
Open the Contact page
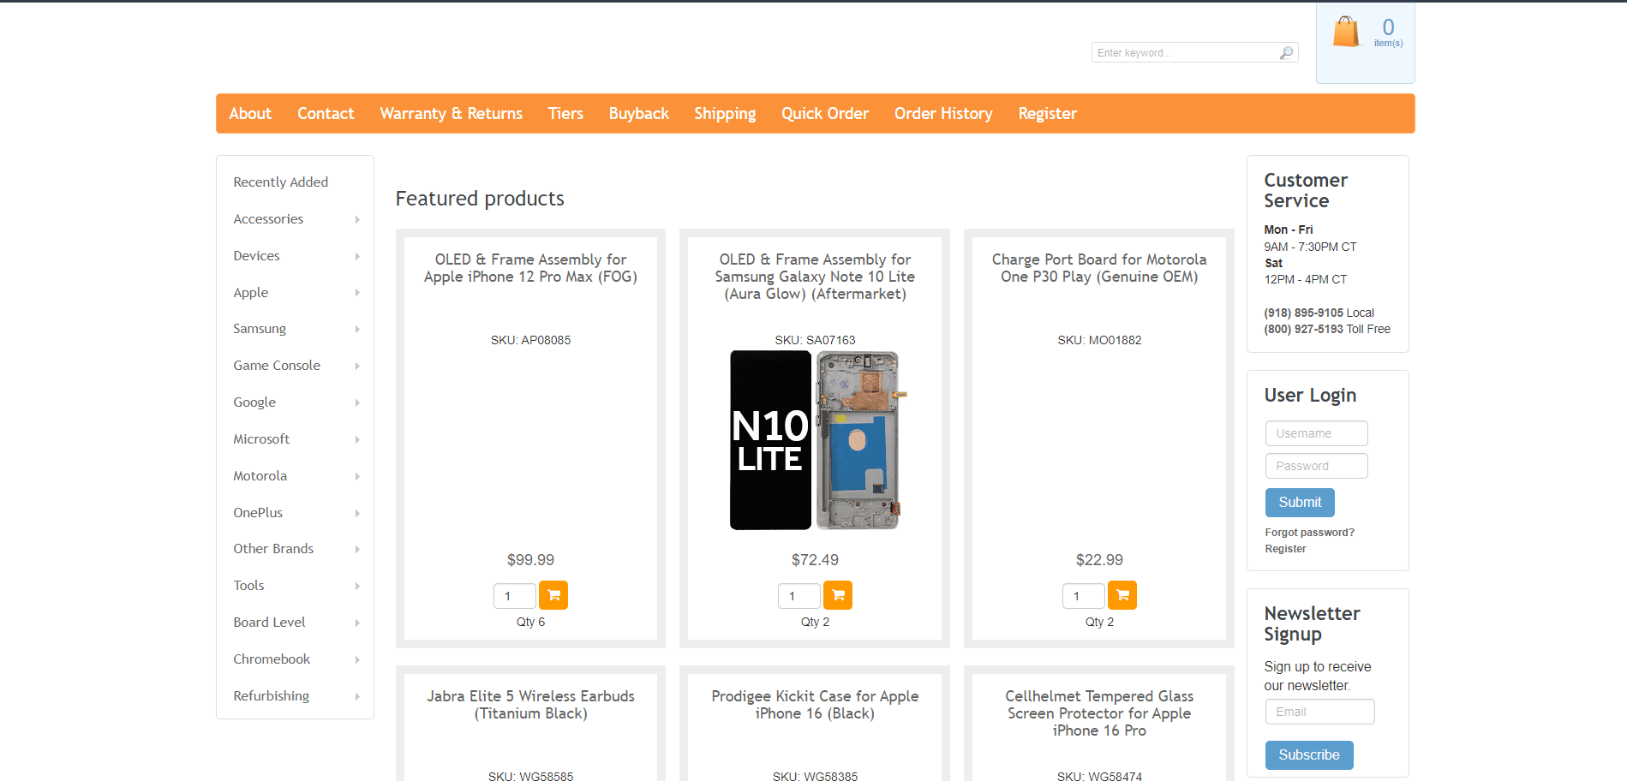point(326,114)
